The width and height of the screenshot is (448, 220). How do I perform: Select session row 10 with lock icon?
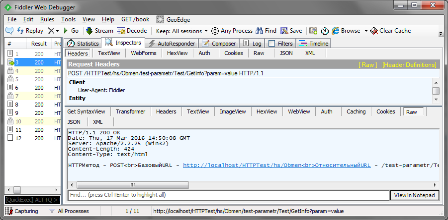coord(33,121)
